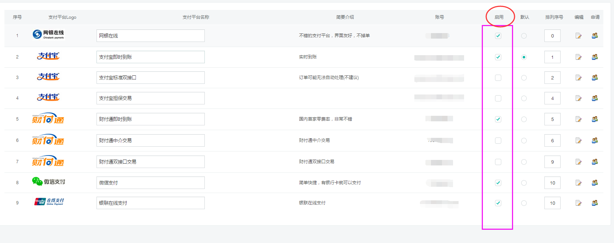Click edit icon for 网银在线 row
The height and width of the screenshot is (243, 614).
point(578,36)
